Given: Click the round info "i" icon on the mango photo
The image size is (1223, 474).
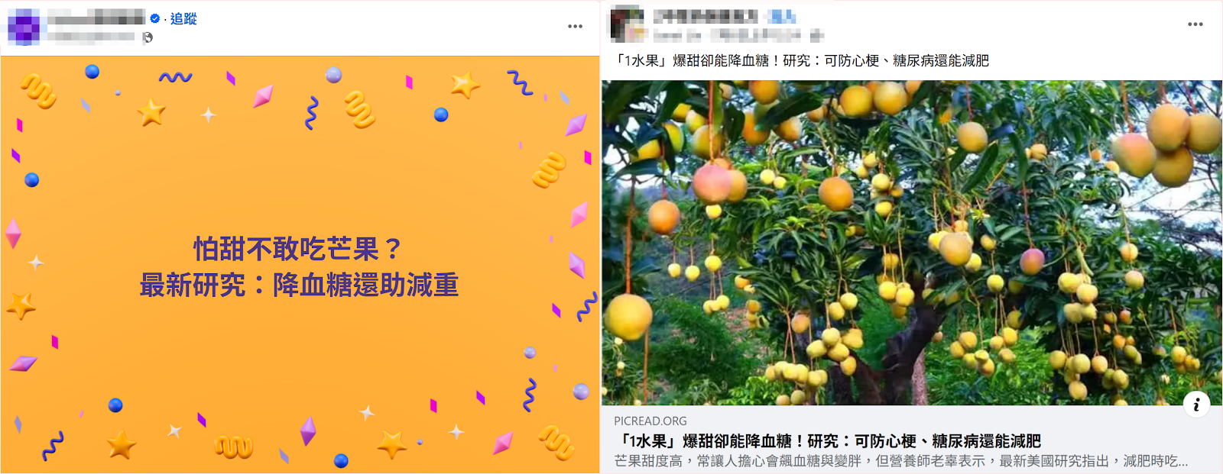Looking at the screenshot, I should click(x=1196, y=405).
